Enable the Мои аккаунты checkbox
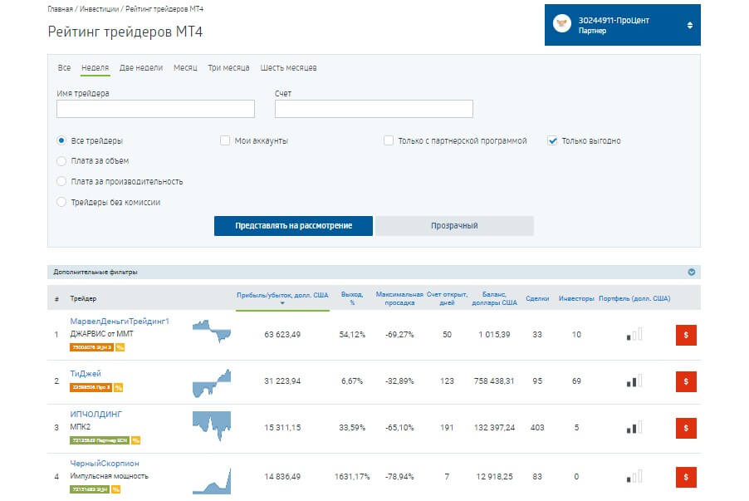 225,141
